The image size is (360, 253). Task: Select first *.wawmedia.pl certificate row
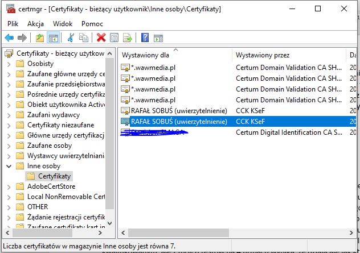[154, 68]
